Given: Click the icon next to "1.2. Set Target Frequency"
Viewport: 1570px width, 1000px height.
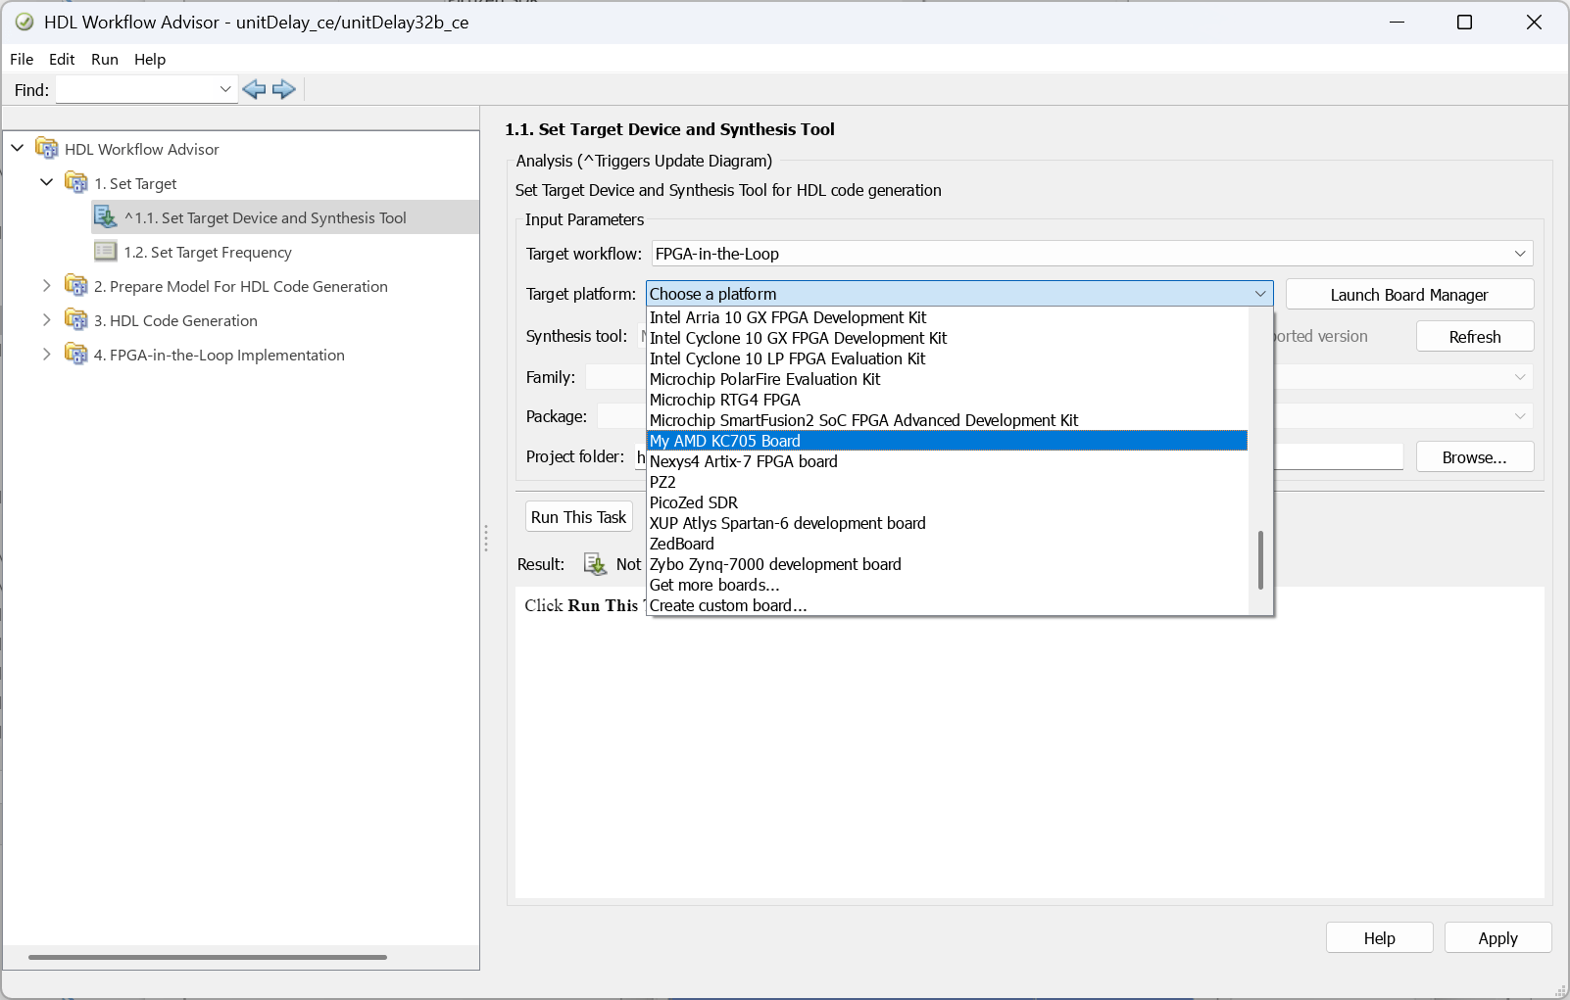Looking at the screenshot, I should pos(106,251).
